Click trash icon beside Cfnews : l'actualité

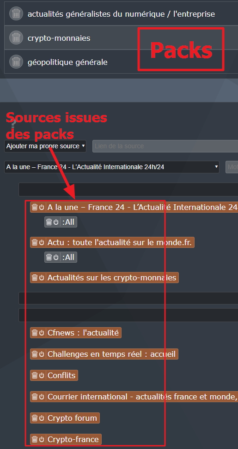point(35,333)
